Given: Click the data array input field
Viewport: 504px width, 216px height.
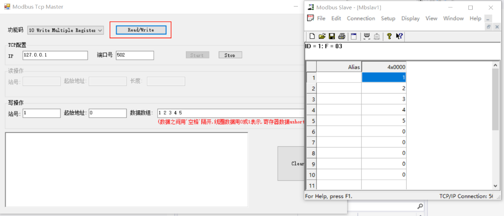Looking at the screenshot, I should [x=230, y=113].
